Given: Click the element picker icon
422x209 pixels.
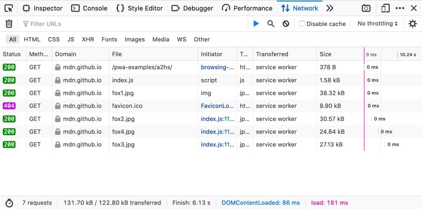Looking at the screenshot, I should pyautogui.click(x=9, y=8).
